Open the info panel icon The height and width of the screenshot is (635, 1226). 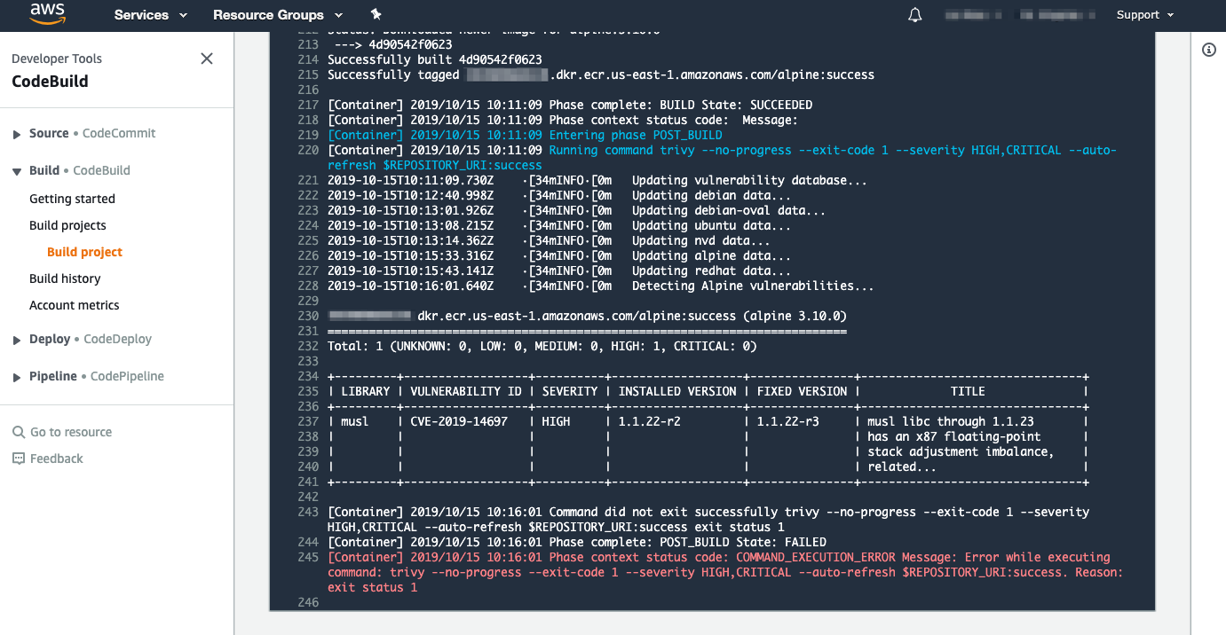(1209, 50)
